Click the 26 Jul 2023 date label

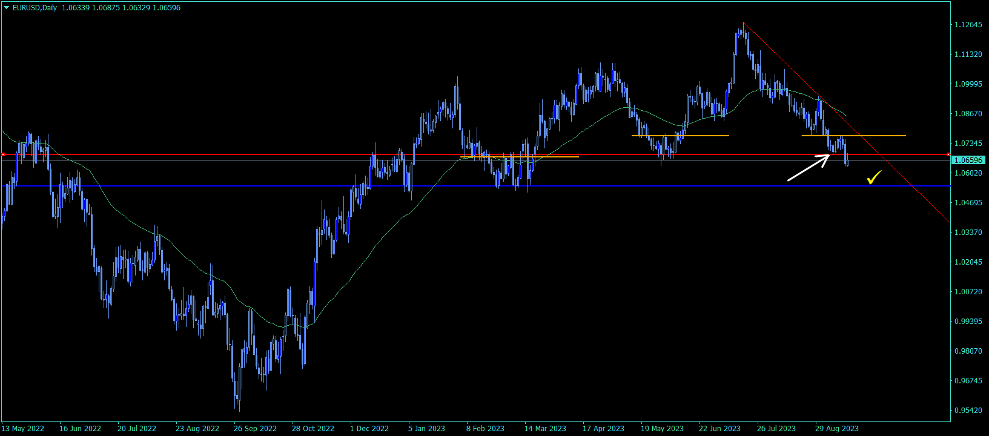776,429
